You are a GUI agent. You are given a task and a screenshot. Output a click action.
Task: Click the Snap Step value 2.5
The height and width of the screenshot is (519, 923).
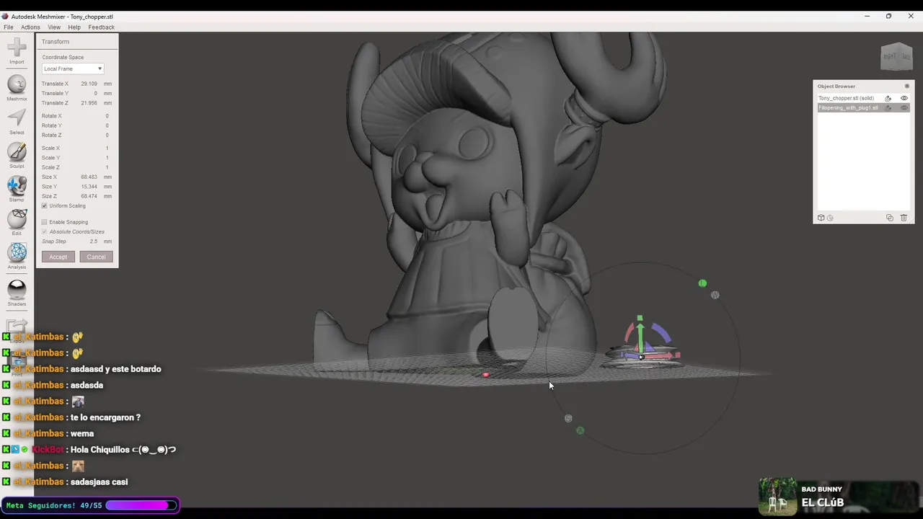pyautogui.click(x=94, y=241)
